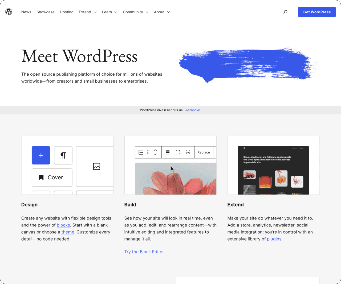Click the Cover bookmark icon
This screenshot has width=341, height=284.
(x=41, y=177)
